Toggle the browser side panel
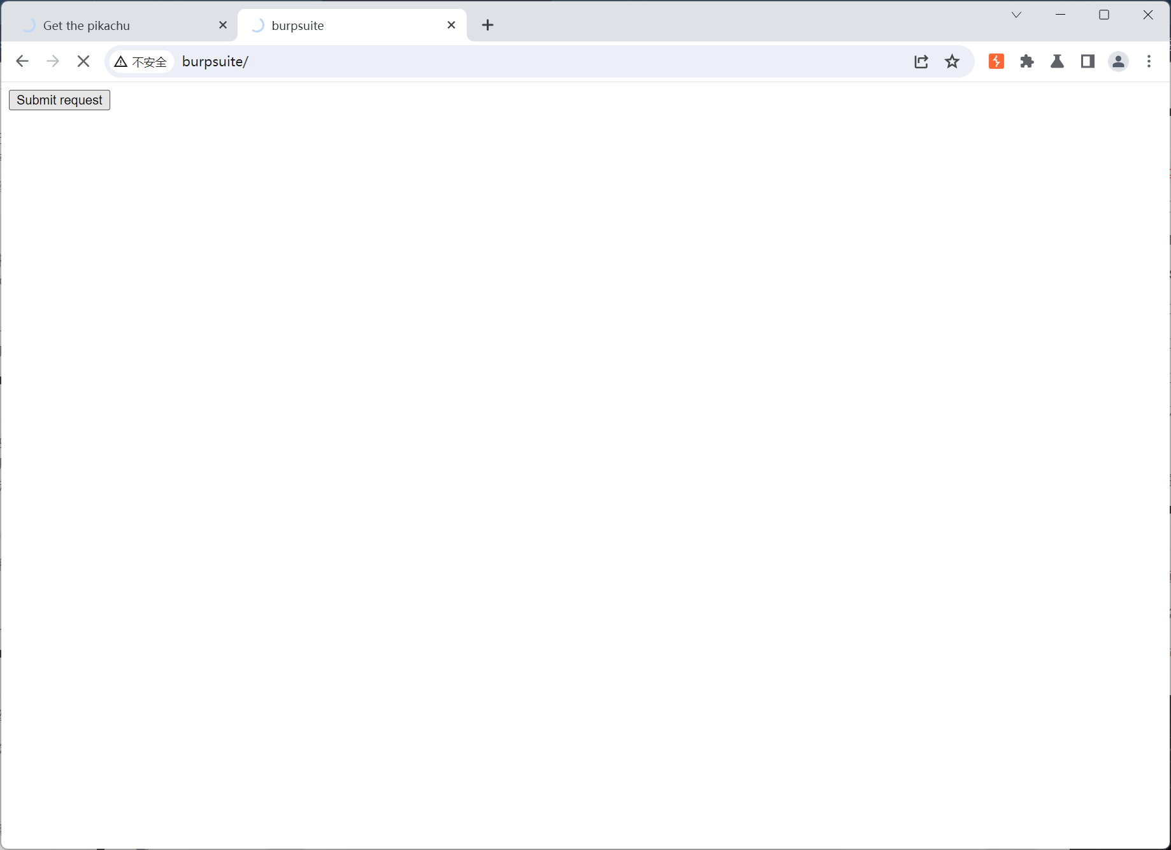The width and height of the screenshot is (1171, 850). (1088, 61)
